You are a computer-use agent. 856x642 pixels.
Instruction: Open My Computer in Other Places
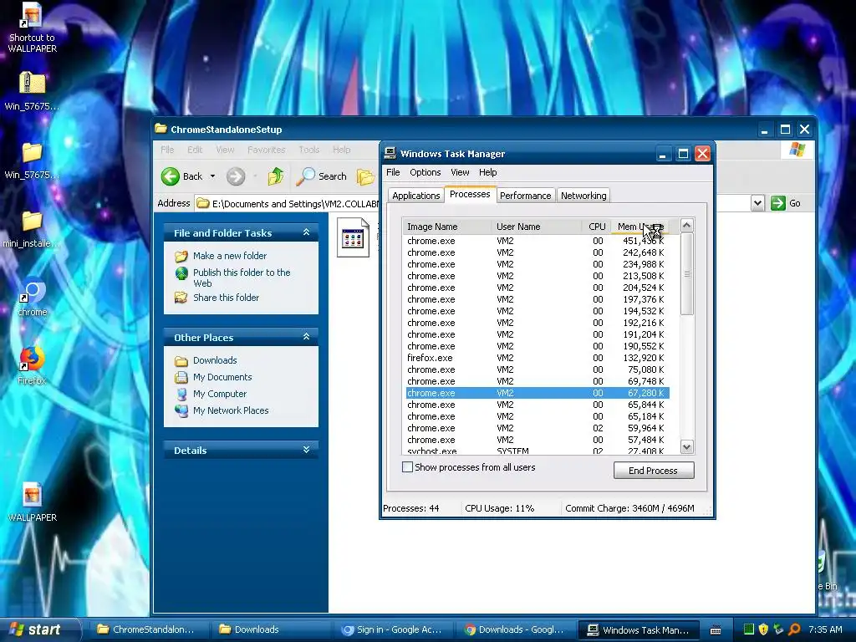click(x=220, y=394)
